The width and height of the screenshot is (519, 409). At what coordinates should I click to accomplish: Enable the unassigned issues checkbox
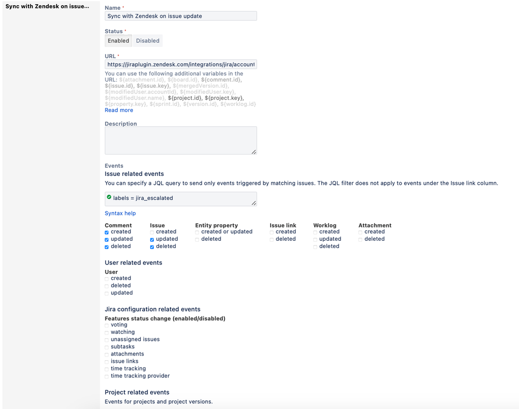click(x=107, y=340)
